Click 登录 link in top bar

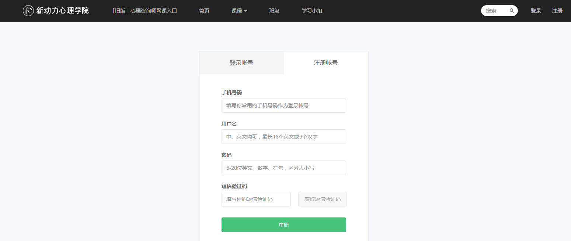(x=536, y=11)
